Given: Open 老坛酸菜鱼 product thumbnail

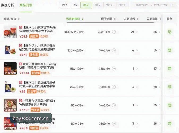Looking at the screenshot, I should pyautogui.click(x=10, y=87).
